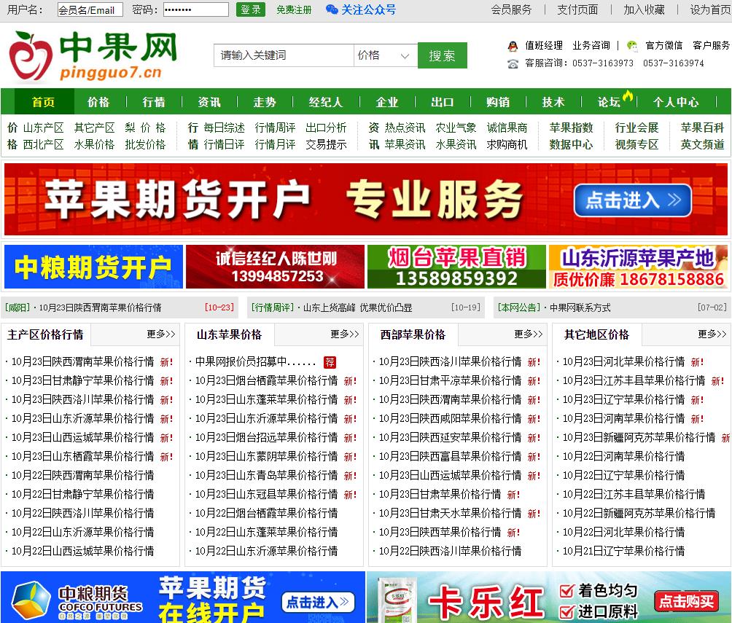Click the 中粮期货 COFCO cube logo
Image resolution: width=732 pixels, height=623 pixels.
[x=31, y=600]
